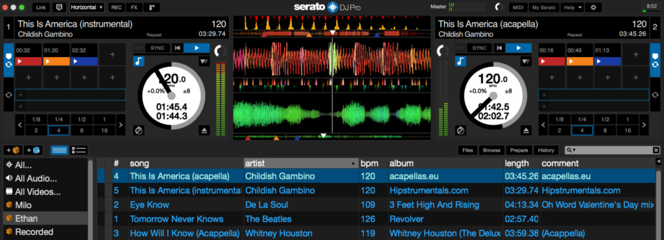Select the loop roll tab on deck 2
The height and width of the screenshot is (240, 664).
[655, 95]
